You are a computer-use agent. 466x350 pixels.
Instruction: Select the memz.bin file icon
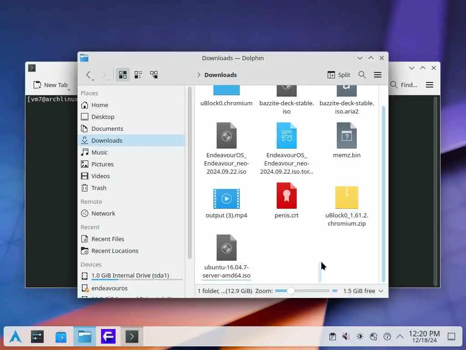[x=346, y=135]
